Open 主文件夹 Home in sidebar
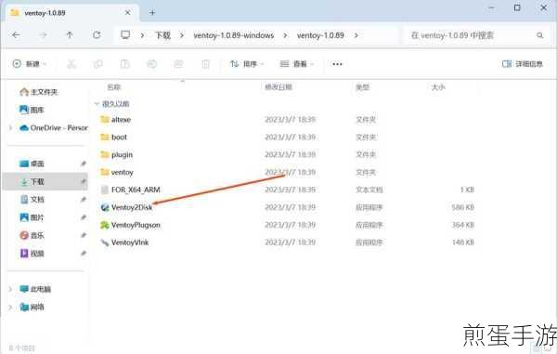 coord(39,92)
